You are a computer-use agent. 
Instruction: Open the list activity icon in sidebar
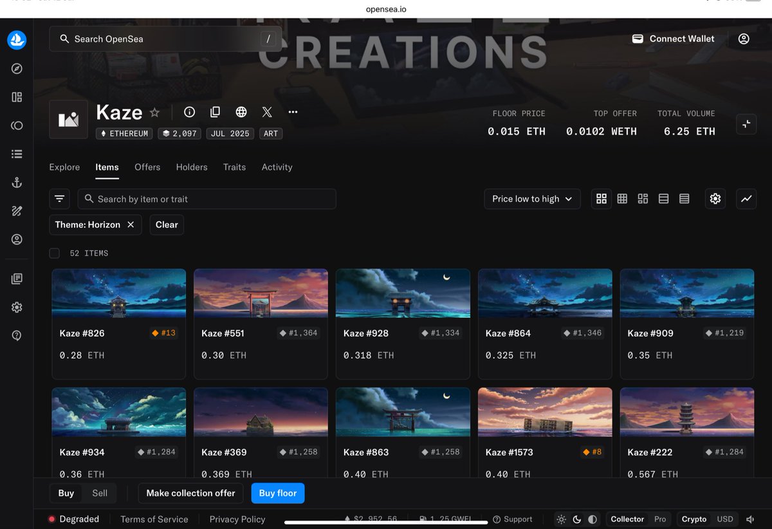[x=17, y=154]
